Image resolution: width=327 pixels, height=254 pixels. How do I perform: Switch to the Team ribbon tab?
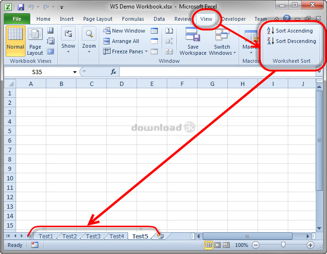tap(260, 19)
